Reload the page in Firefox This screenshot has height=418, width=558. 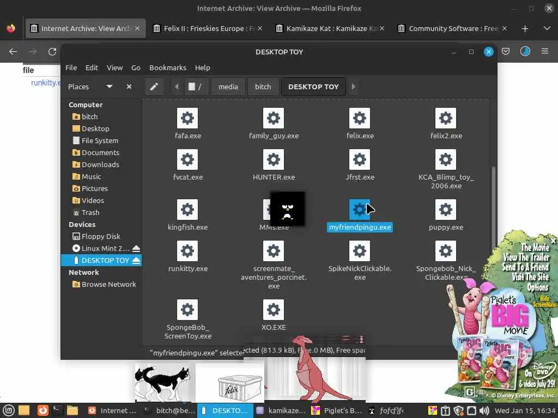coord(52,52)
